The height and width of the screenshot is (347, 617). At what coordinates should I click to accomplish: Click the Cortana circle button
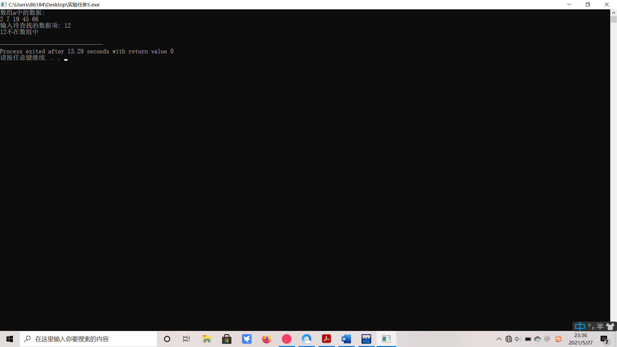point(167,339)
